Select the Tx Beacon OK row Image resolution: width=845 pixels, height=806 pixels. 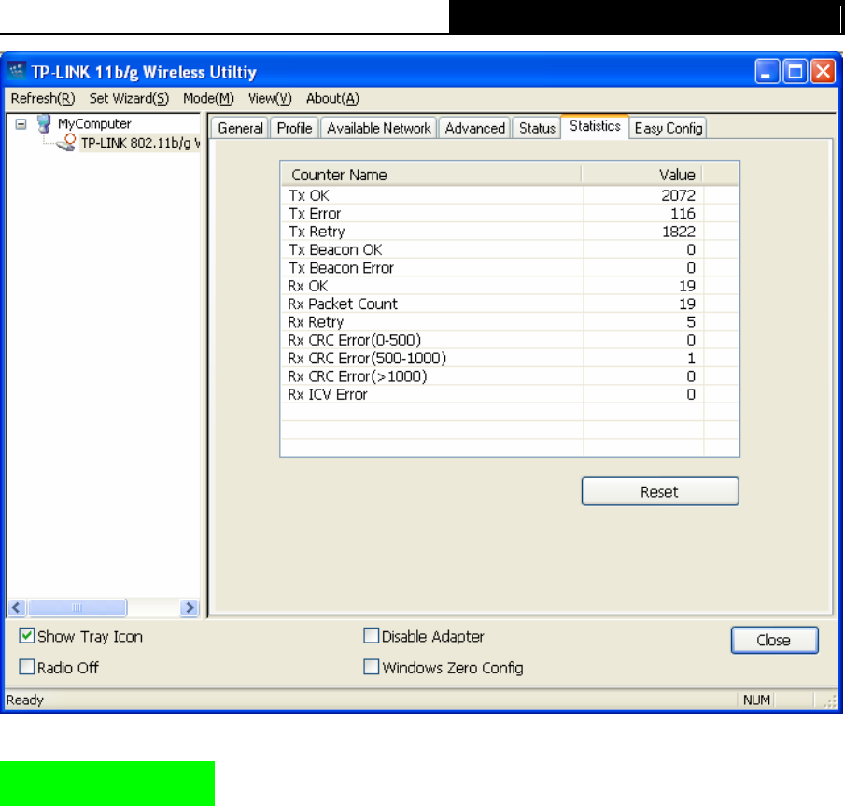510,249
